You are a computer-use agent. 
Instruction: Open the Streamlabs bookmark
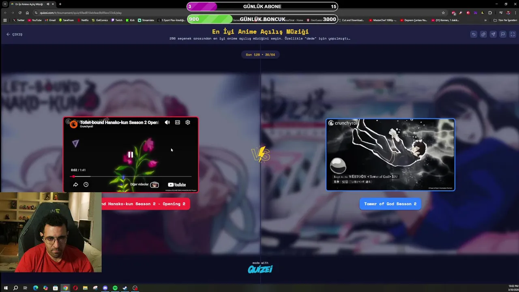click(146, 20)
